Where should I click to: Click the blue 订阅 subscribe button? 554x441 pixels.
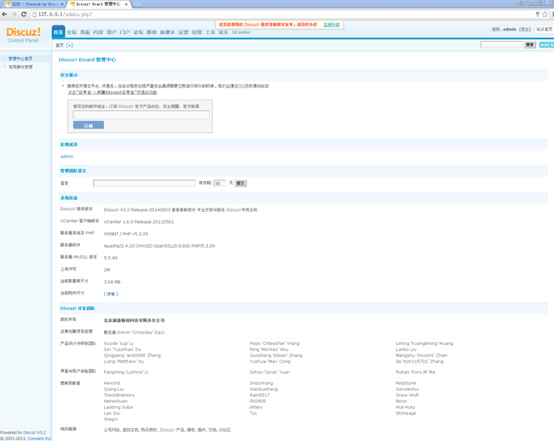coord(88,125)
